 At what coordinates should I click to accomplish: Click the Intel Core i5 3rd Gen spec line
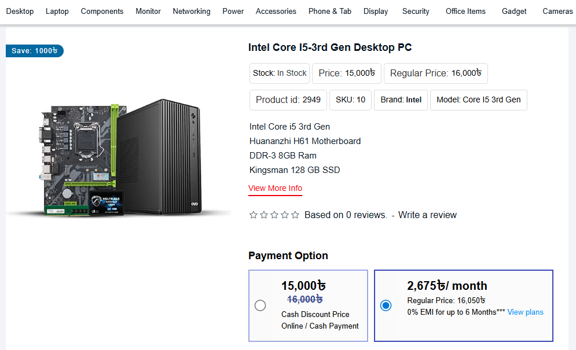point(289,127)
